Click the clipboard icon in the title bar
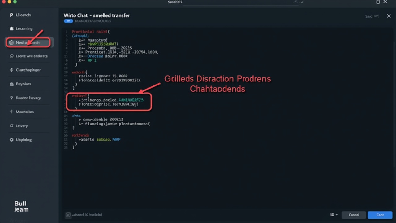The image size is (396, 223). coord(378,2)
